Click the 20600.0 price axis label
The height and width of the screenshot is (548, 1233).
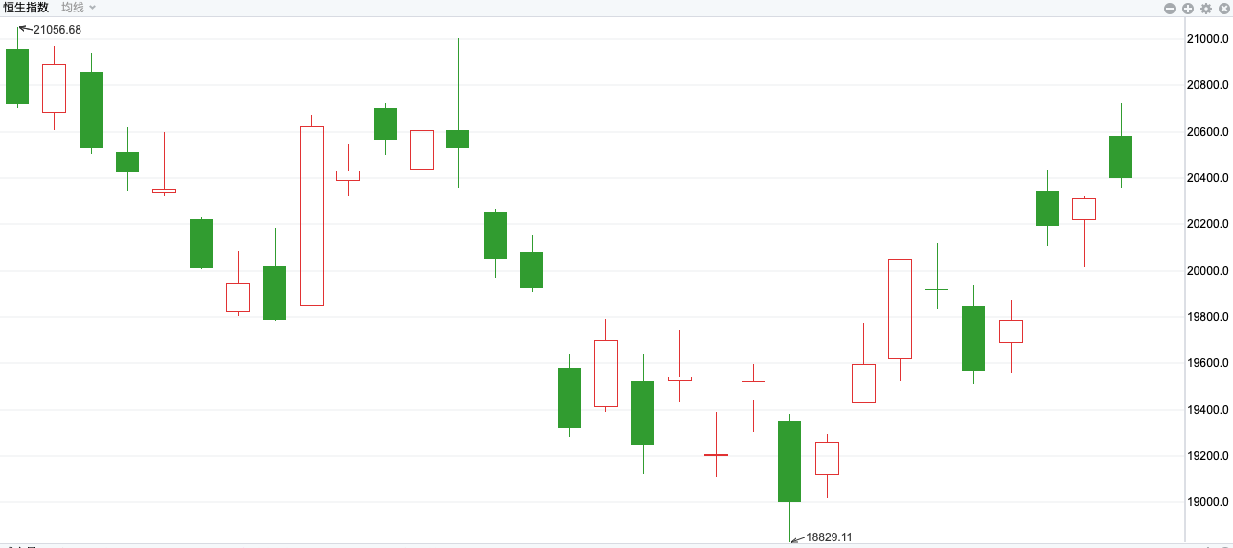click(1208, 132)
